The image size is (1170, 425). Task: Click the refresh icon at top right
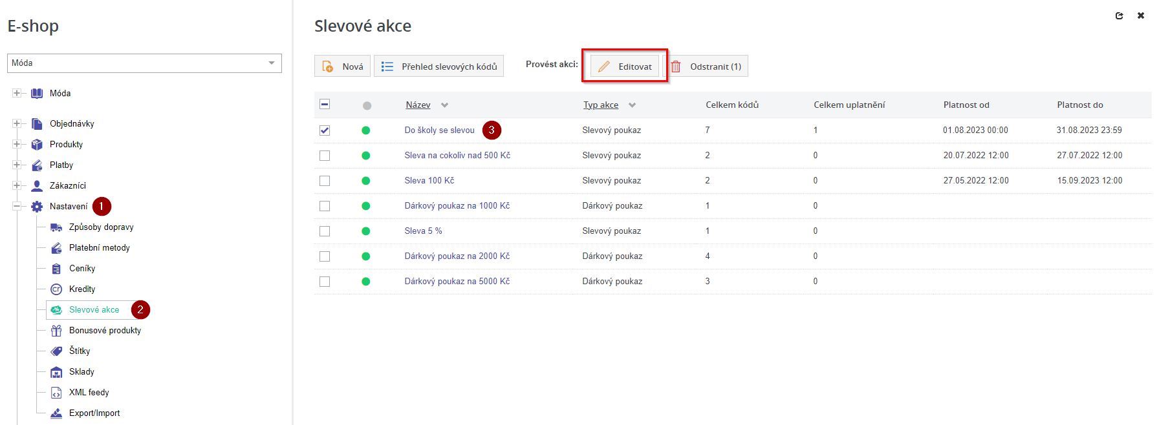[x=1119, y=16]
